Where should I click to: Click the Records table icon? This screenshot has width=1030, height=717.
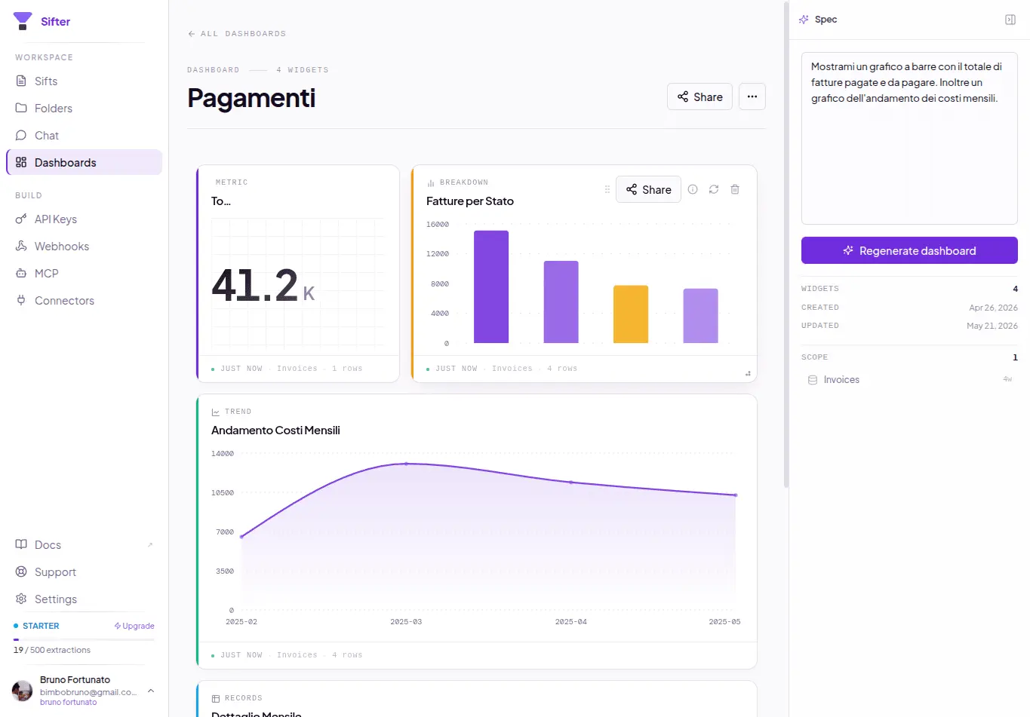pyautogui.click(x=216, y=698)
